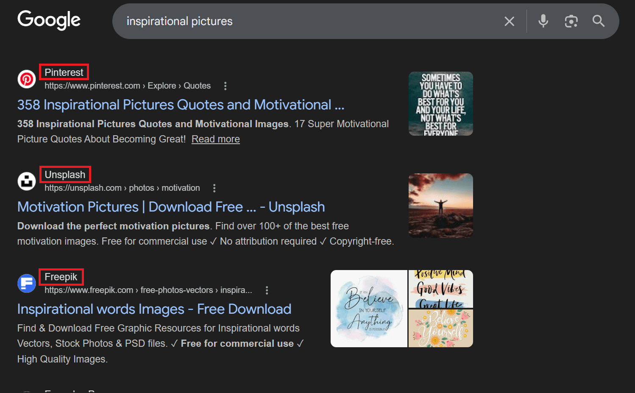Open three-dot menu for Freepik result
The width and height of the screenshot is (635, 393).
pyautogui.click(x=267, y=290)
